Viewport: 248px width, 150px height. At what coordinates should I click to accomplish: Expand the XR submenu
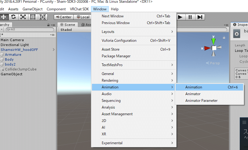point(134,134)
